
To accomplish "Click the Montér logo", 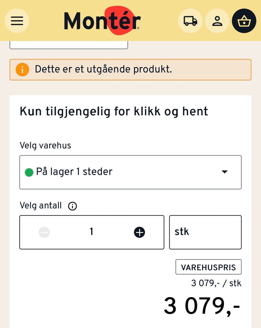I will [102, 20].
